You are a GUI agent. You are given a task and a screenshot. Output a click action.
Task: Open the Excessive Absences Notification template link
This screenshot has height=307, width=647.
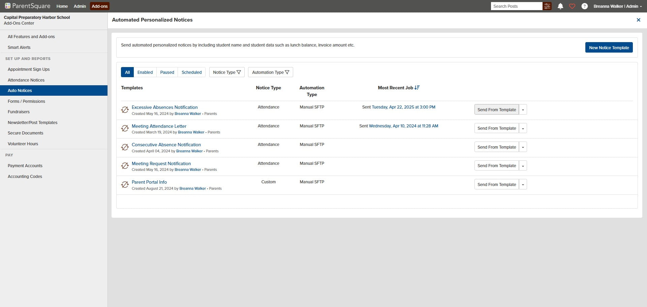[165, 107]
